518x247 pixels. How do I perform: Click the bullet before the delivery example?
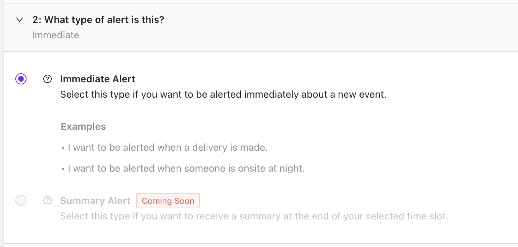pos(63,148)
